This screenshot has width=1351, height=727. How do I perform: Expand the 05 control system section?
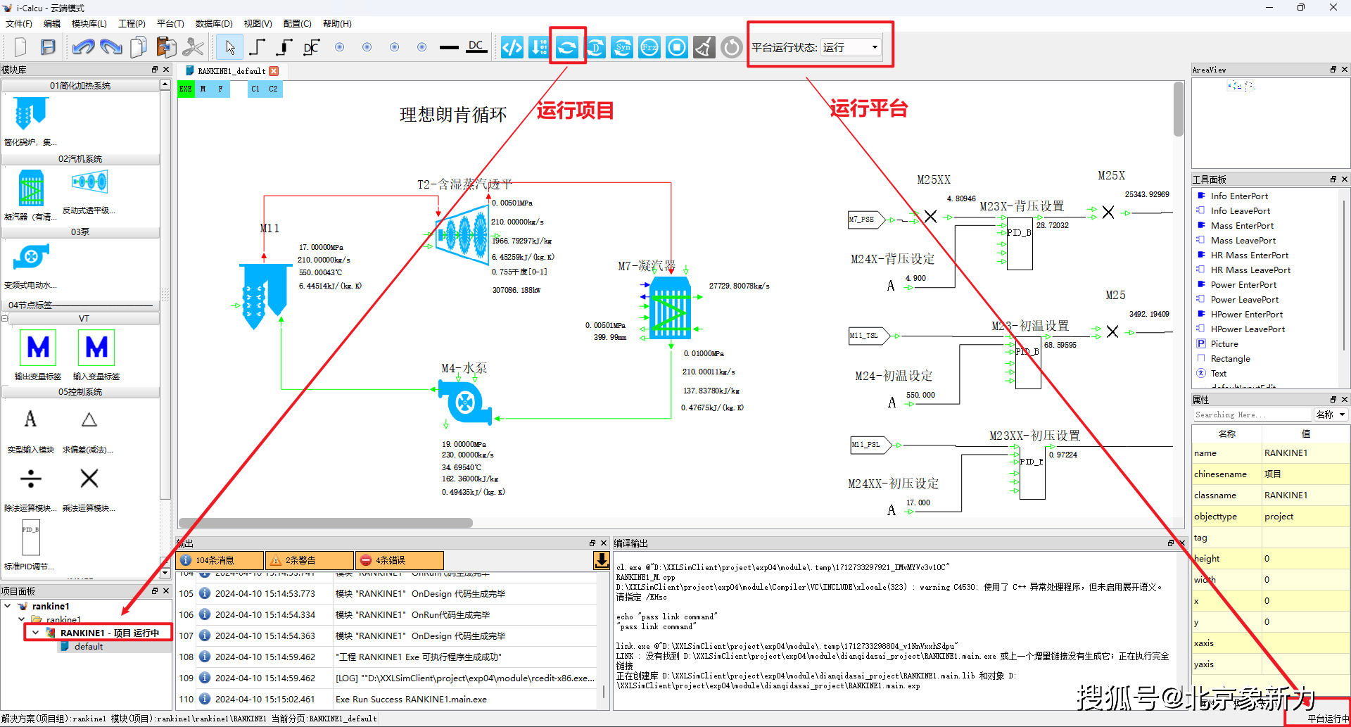tap(80, 392)
